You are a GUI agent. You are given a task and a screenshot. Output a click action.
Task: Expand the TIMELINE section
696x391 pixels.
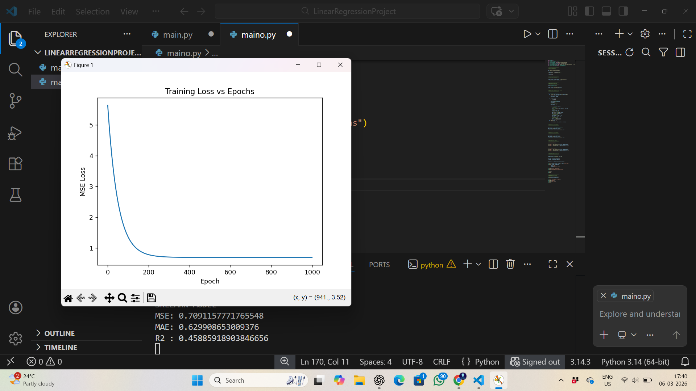tap(61, 348)
